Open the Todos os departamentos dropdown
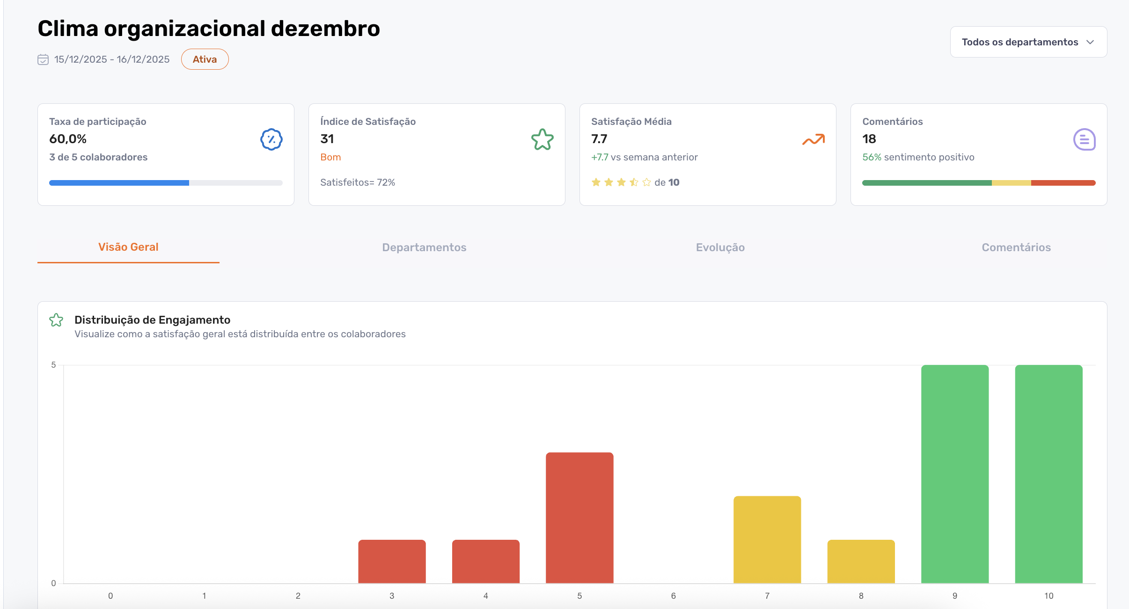 [x=1019, y=42]
